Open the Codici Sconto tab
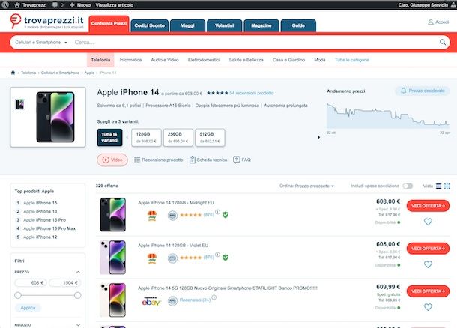Screen dimensions: 457x328 coord(150,25)
